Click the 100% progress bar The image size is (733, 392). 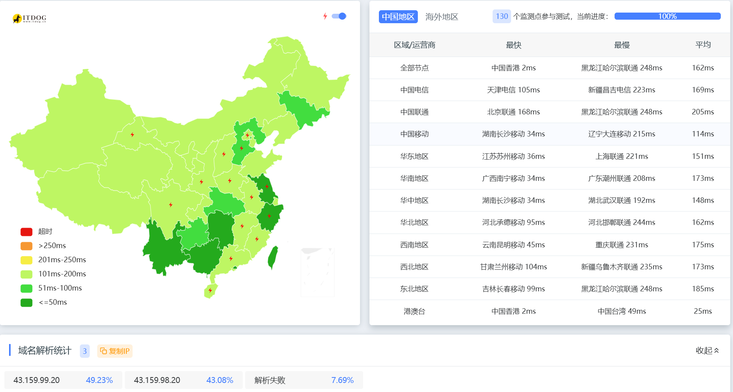pos(667,16)
